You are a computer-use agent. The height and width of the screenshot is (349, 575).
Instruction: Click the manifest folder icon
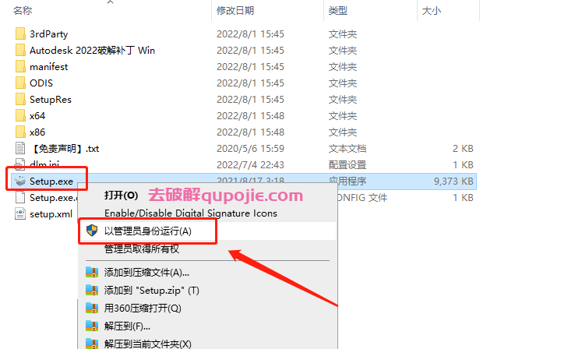(x=20, y=67)
